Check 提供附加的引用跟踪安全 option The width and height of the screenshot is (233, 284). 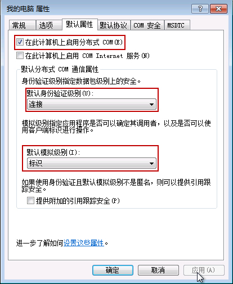[30, 201]
